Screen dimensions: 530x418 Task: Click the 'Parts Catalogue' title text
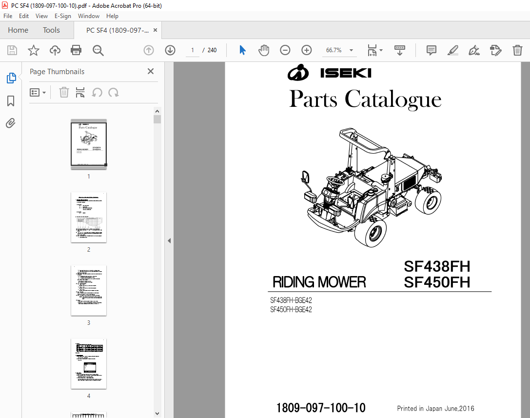click(365, 100)
